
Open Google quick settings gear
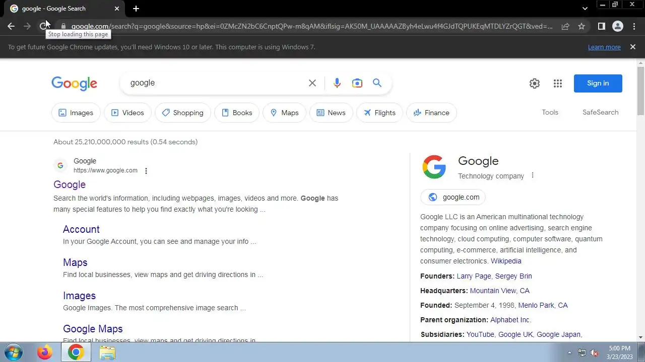535,83
